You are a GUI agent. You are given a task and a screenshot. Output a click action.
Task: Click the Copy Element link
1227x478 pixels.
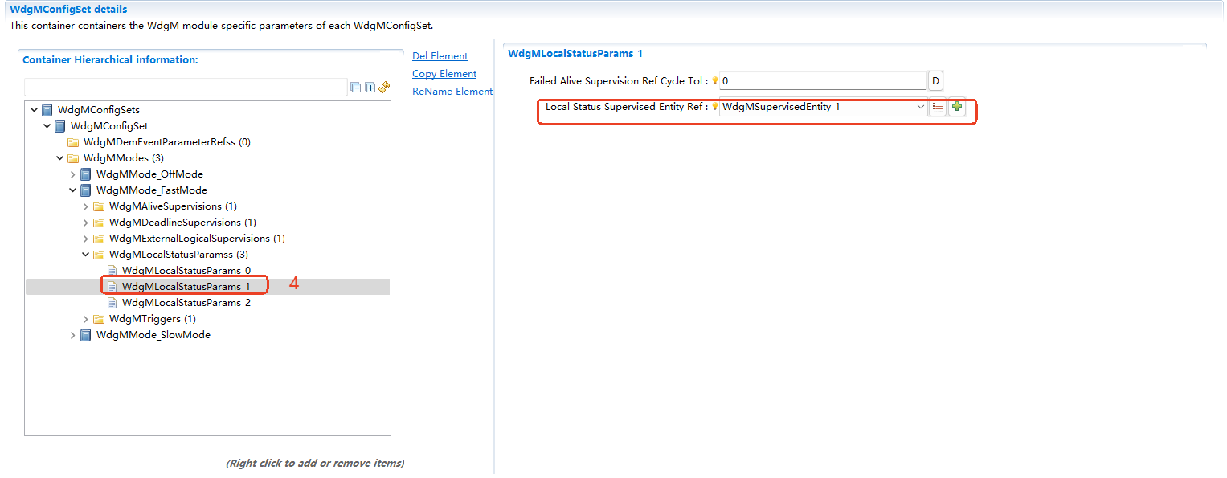coord(444,74)
